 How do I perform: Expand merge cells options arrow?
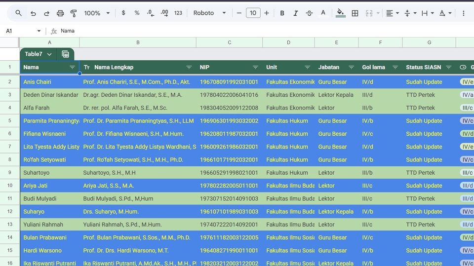pos(378,13)
